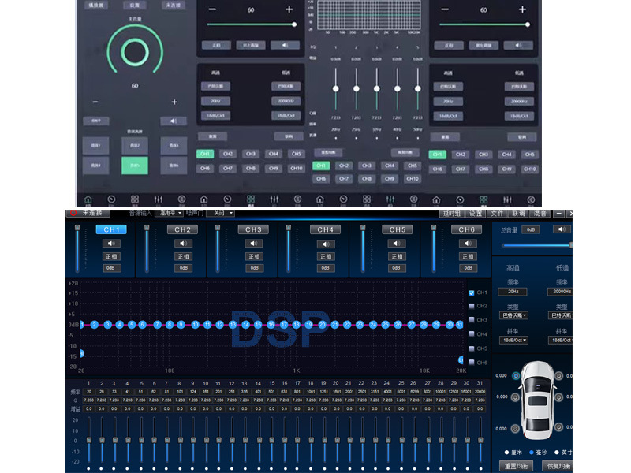
Task: Mute via speaker button under the volume knob
Action: [x=174, y=121]
